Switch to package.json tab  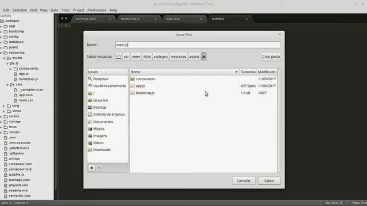point(92,19)
